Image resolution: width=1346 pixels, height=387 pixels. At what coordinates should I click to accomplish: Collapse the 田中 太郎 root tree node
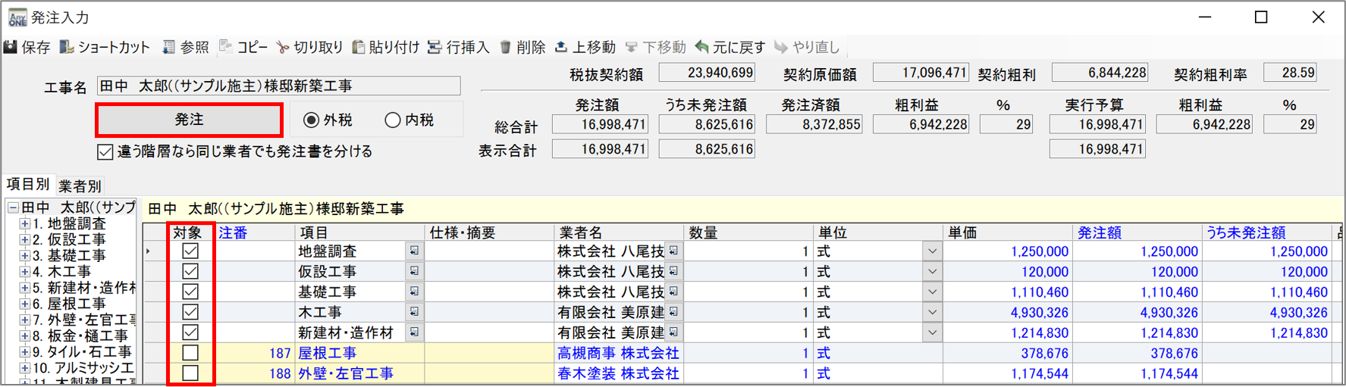click(x=13, y=208)
